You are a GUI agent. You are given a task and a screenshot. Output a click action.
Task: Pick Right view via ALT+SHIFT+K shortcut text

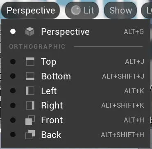[x=123, y=105]
